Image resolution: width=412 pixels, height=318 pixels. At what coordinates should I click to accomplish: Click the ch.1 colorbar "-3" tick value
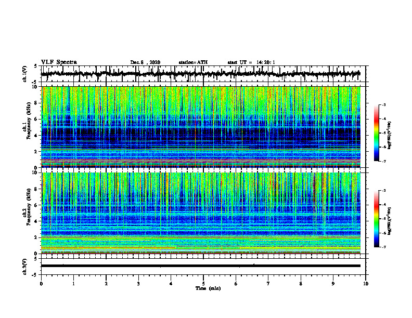[x=383, y=105]
